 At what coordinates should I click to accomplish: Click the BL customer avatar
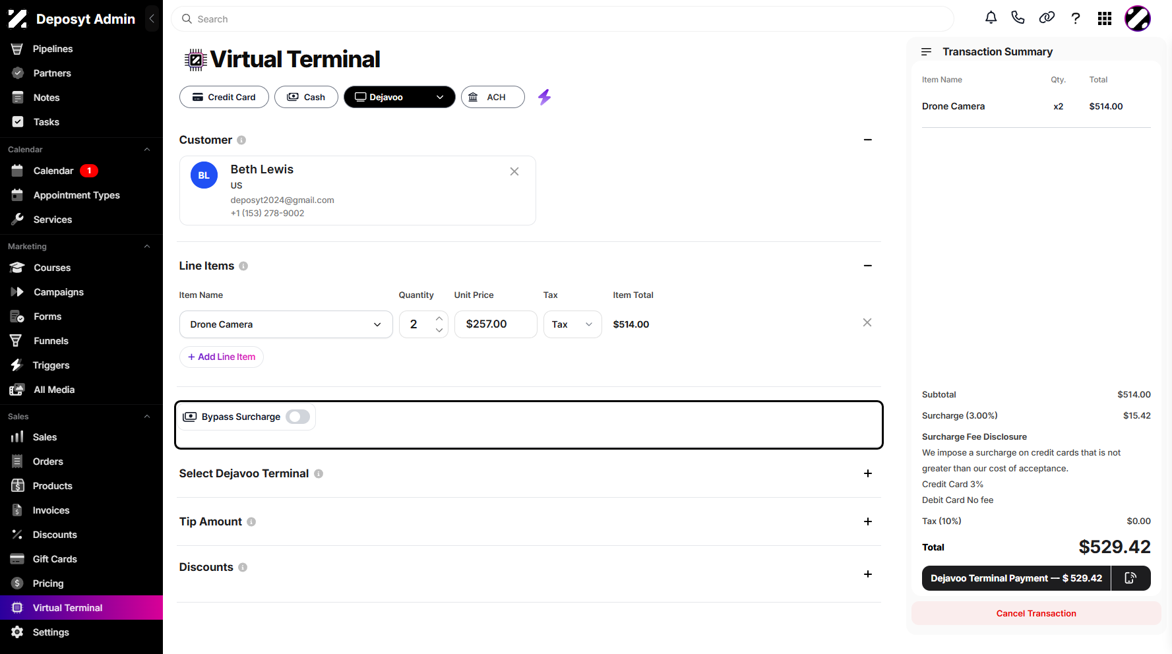click(204, 175)
